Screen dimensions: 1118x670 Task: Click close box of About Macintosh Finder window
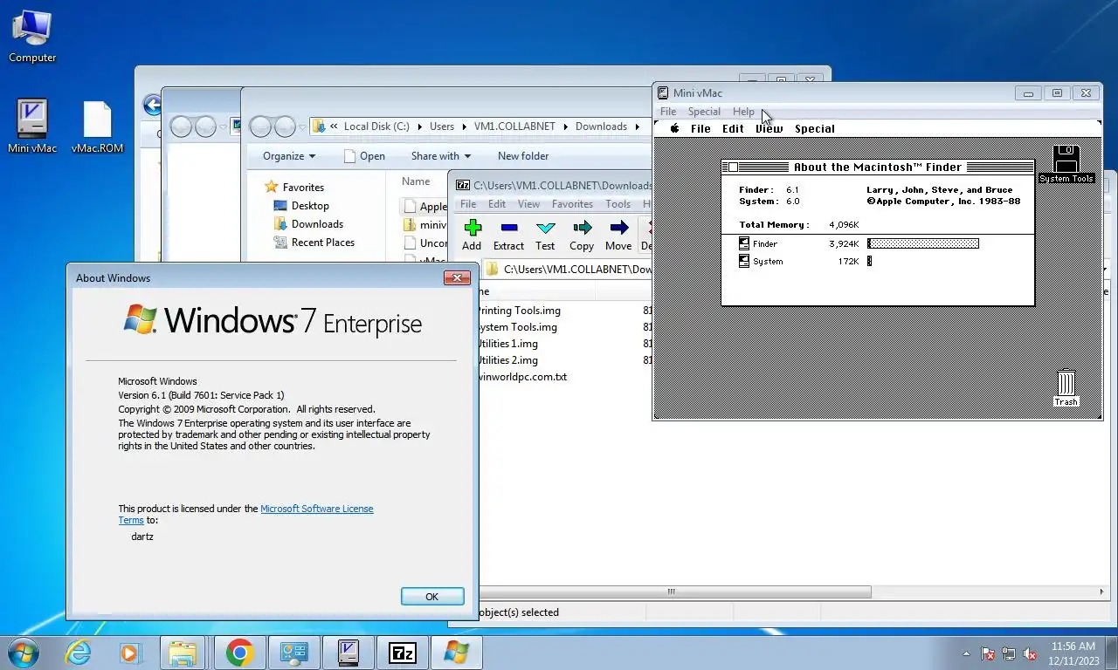point(734,167)
